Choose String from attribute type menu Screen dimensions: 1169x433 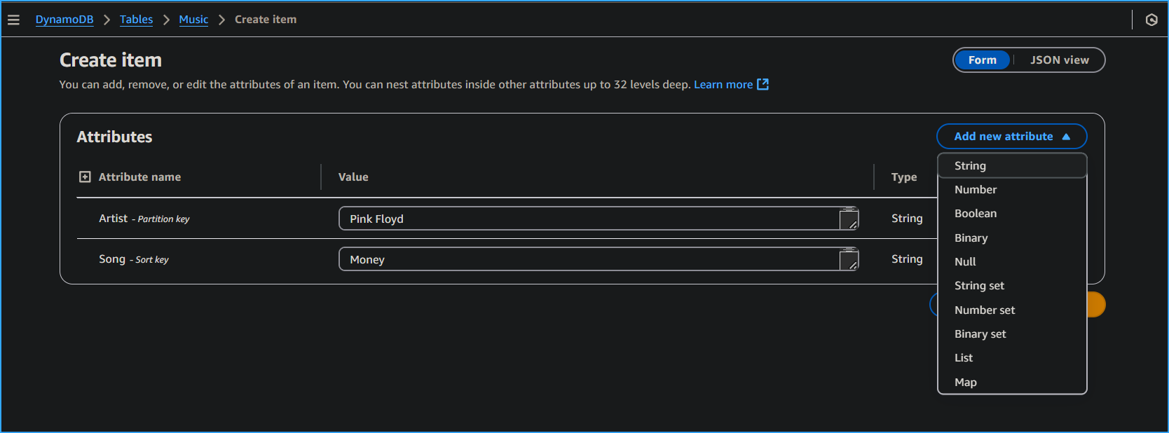(x=1012, y=166)
